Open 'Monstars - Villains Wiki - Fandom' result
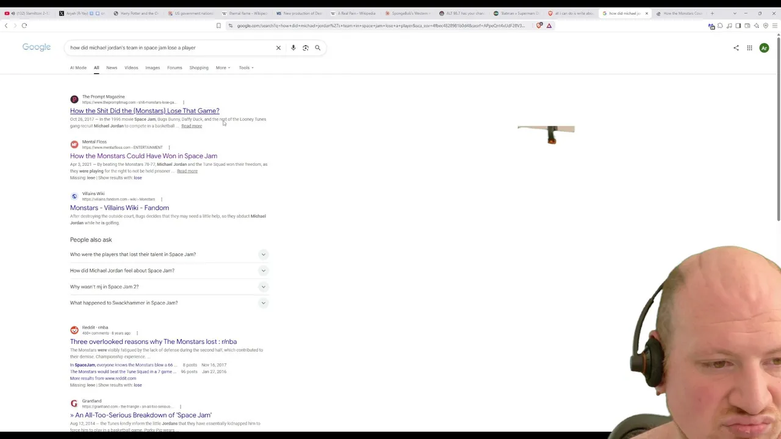 (120, 208)
